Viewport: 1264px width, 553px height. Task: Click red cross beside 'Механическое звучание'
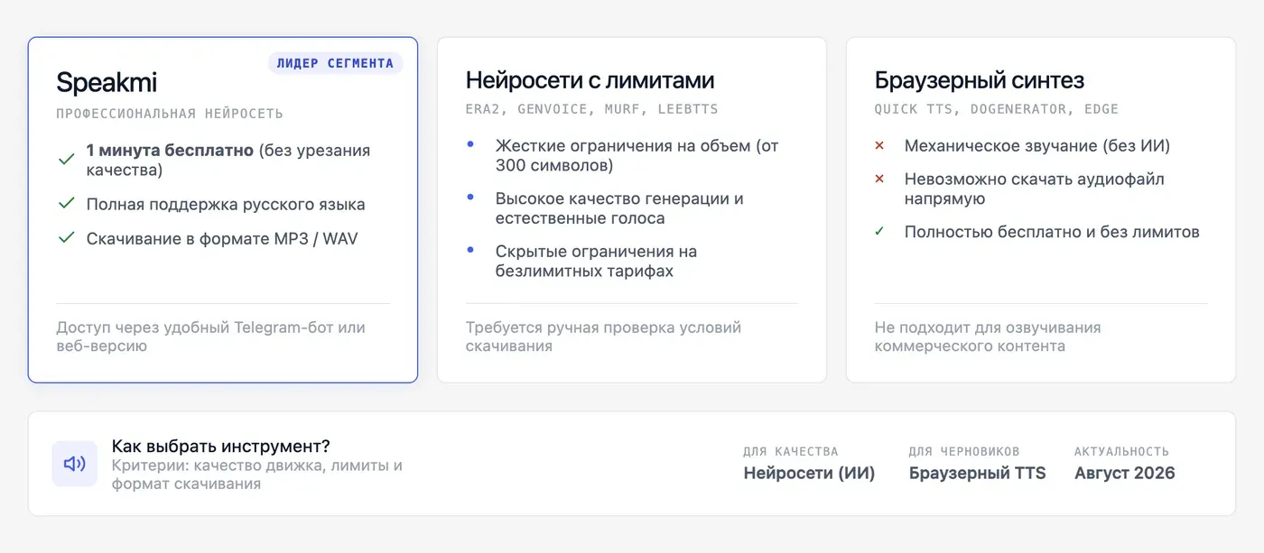[x=879, y=145]
